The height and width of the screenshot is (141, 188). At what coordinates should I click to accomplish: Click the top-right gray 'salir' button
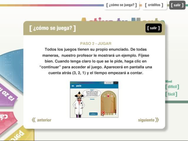(177, 5)
